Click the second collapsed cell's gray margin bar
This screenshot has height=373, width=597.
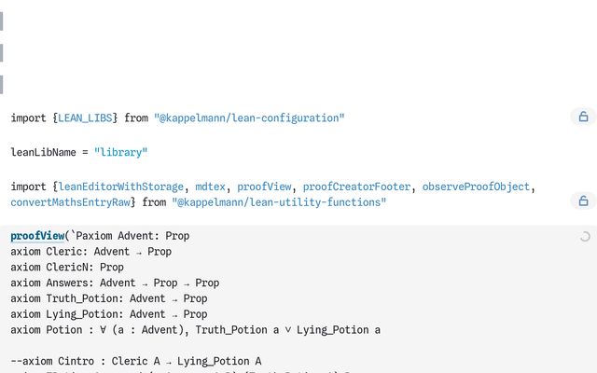pyautogui.click(x=2, y=52)
